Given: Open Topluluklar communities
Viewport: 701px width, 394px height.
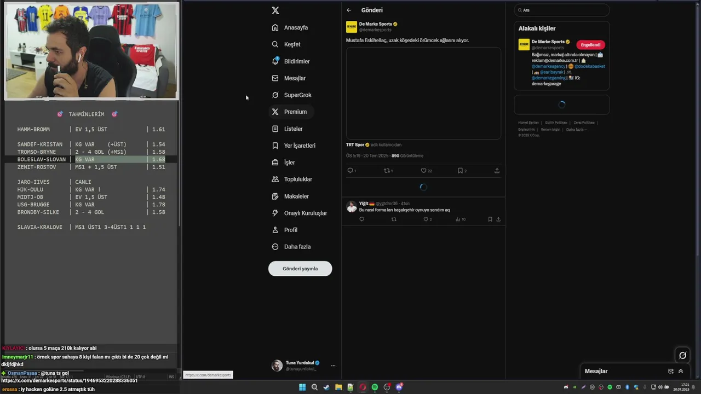Looking at the screenshot, I should coord(291,179).
